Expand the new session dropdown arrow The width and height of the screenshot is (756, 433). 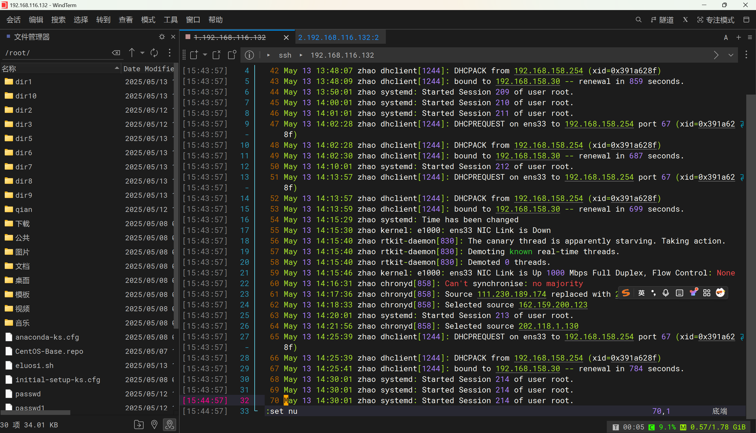coord(205,55)
